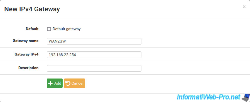Click the 'Gateway name' field label
Viewport: 250px width, 102px height.
coord(26,41)
